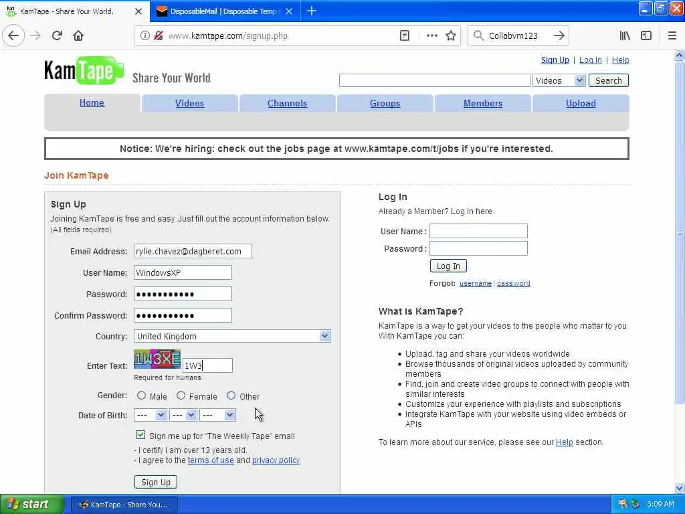The height and width of the screenshot is (514, 685).
Task: Click the KamTape logo
Action: (84, 71)
